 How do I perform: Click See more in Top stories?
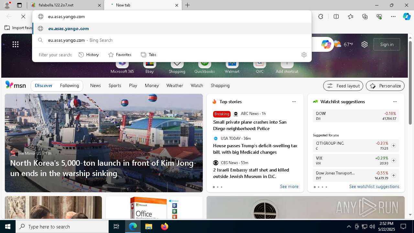click(289, 186)
